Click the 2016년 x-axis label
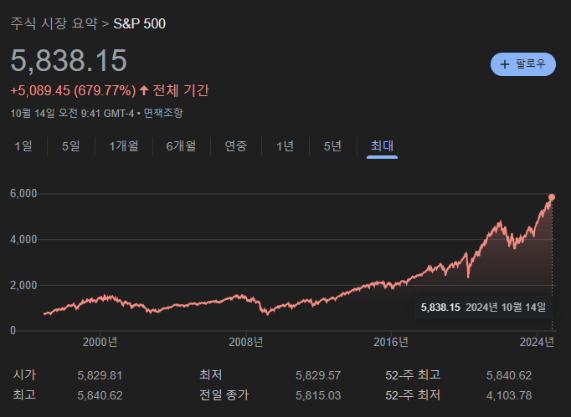 click(391, 342)
